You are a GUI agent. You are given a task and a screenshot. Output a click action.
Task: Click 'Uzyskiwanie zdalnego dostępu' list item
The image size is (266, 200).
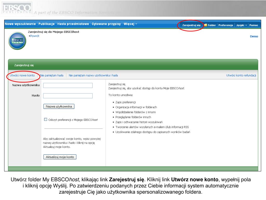pyautogui.click(x=153, y=132)
